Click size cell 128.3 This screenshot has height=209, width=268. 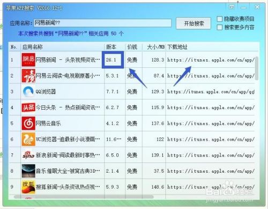click(158, 60)
